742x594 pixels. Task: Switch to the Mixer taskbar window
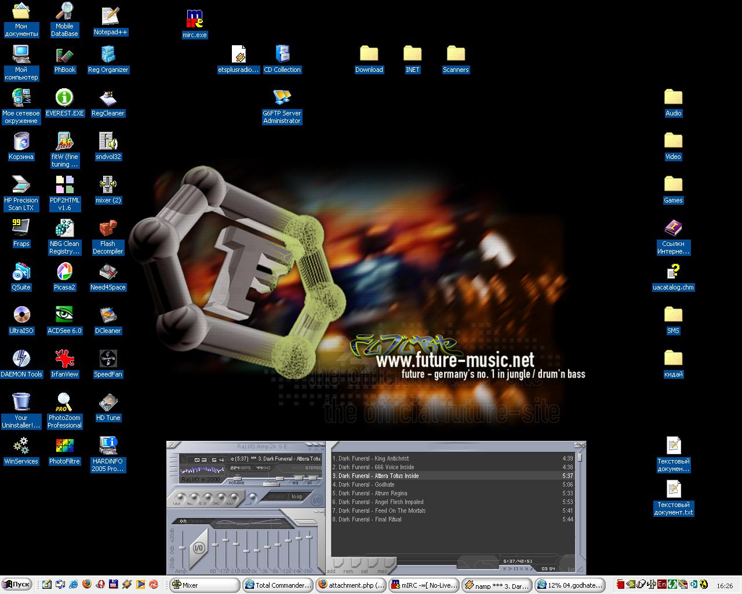(205, 585)
